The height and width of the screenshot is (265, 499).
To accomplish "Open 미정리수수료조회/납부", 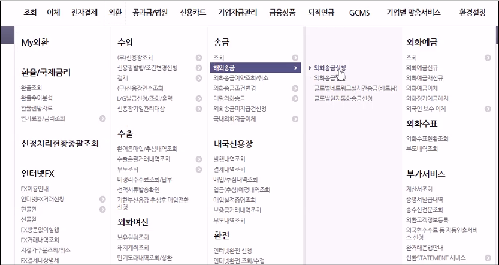I will point(144,179).
